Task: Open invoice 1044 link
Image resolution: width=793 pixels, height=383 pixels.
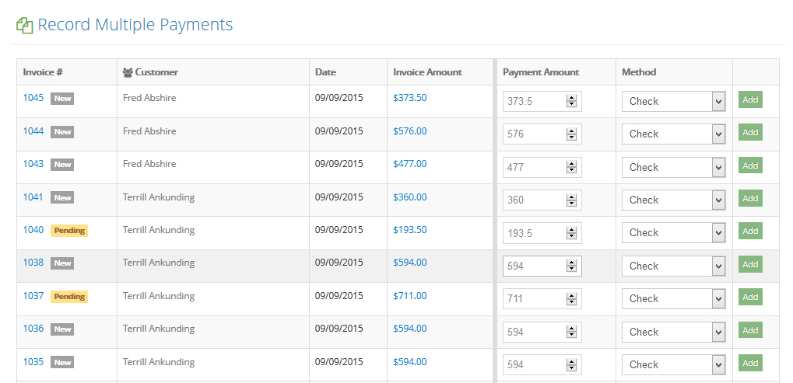Action: 33,131
